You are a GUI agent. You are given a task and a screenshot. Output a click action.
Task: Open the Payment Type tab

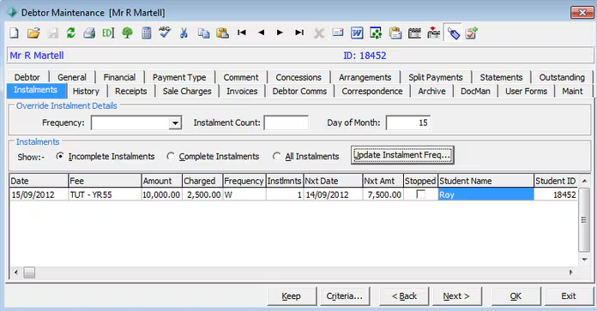(x=179, y=77)
